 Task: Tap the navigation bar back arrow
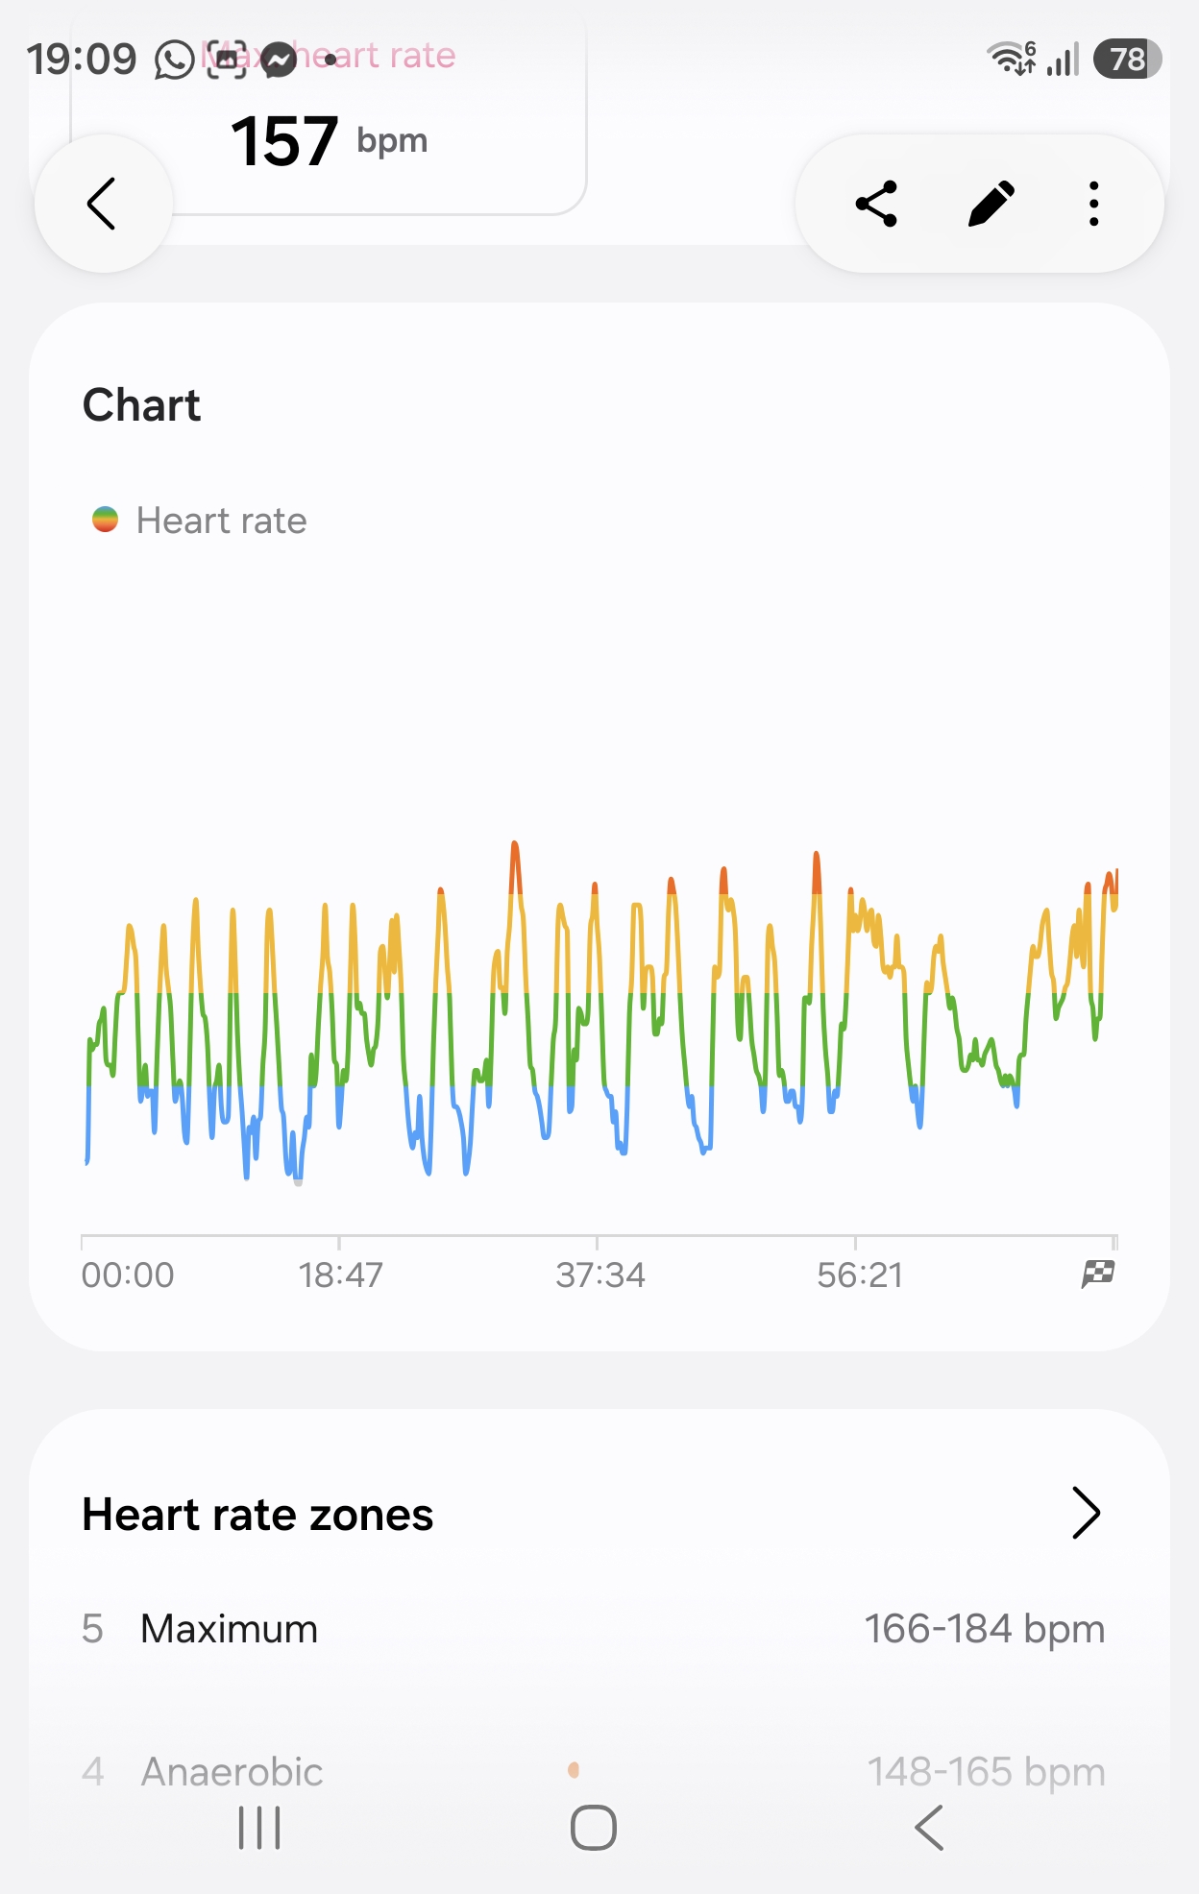pos(929,1828)
